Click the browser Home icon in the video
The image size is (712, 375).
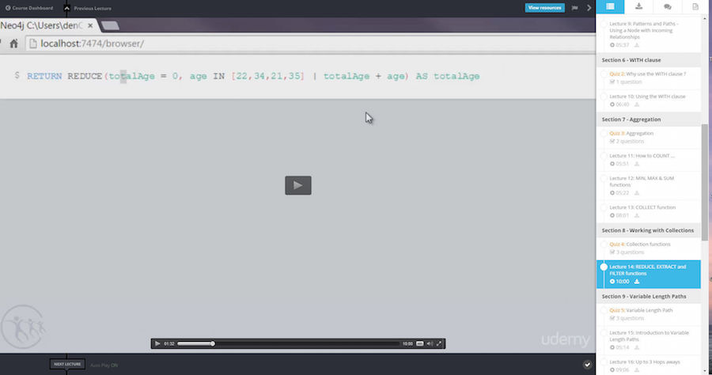click(13, 44)
